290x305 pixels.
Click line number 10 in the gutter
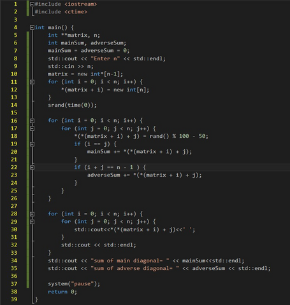pos(14,74)
